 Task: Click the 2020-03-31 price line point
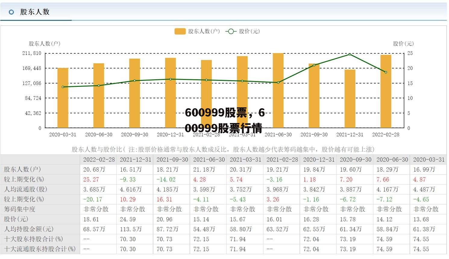(x=63, y=87)
